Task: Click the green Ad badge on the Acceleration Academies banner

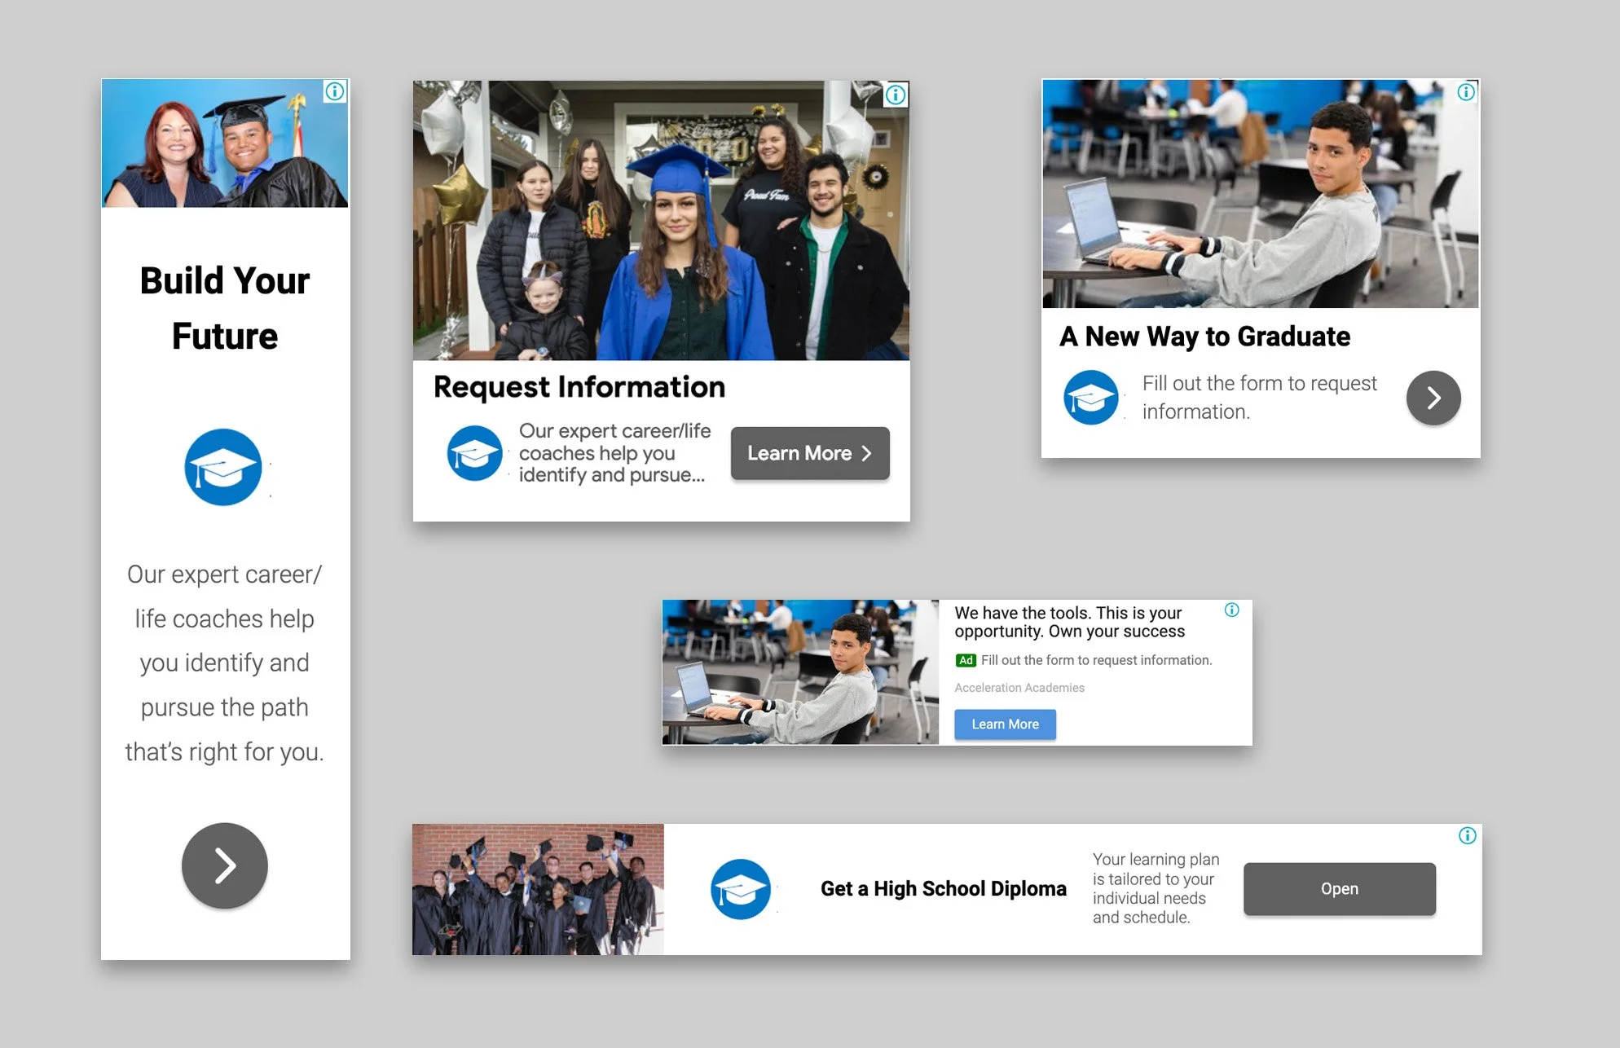Action: 965,659
